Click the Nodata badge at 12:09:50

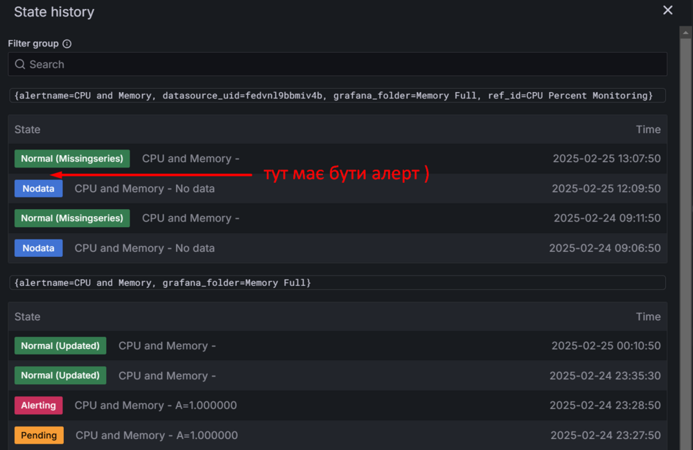click(x=39, y=188)
